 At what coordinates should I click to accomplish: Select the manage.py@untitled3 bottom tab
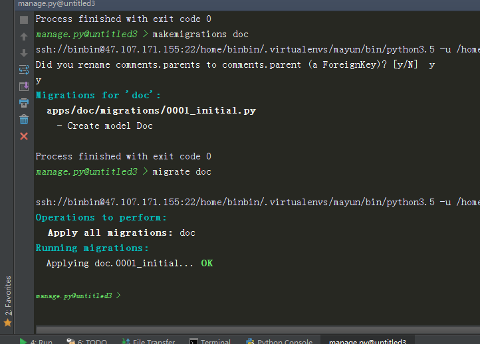tap(368, 341)
